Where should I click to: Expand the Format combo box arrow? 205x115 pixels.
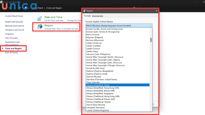click(x=151, y=26)
